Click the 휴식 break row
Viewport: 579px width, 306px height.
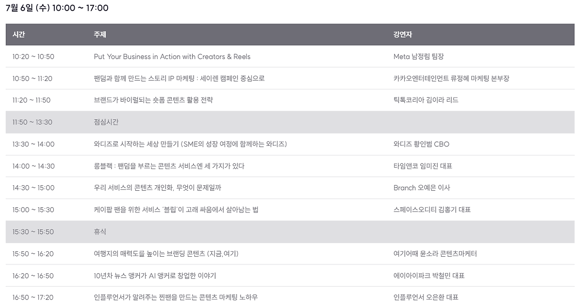click(x=289, y=232)
